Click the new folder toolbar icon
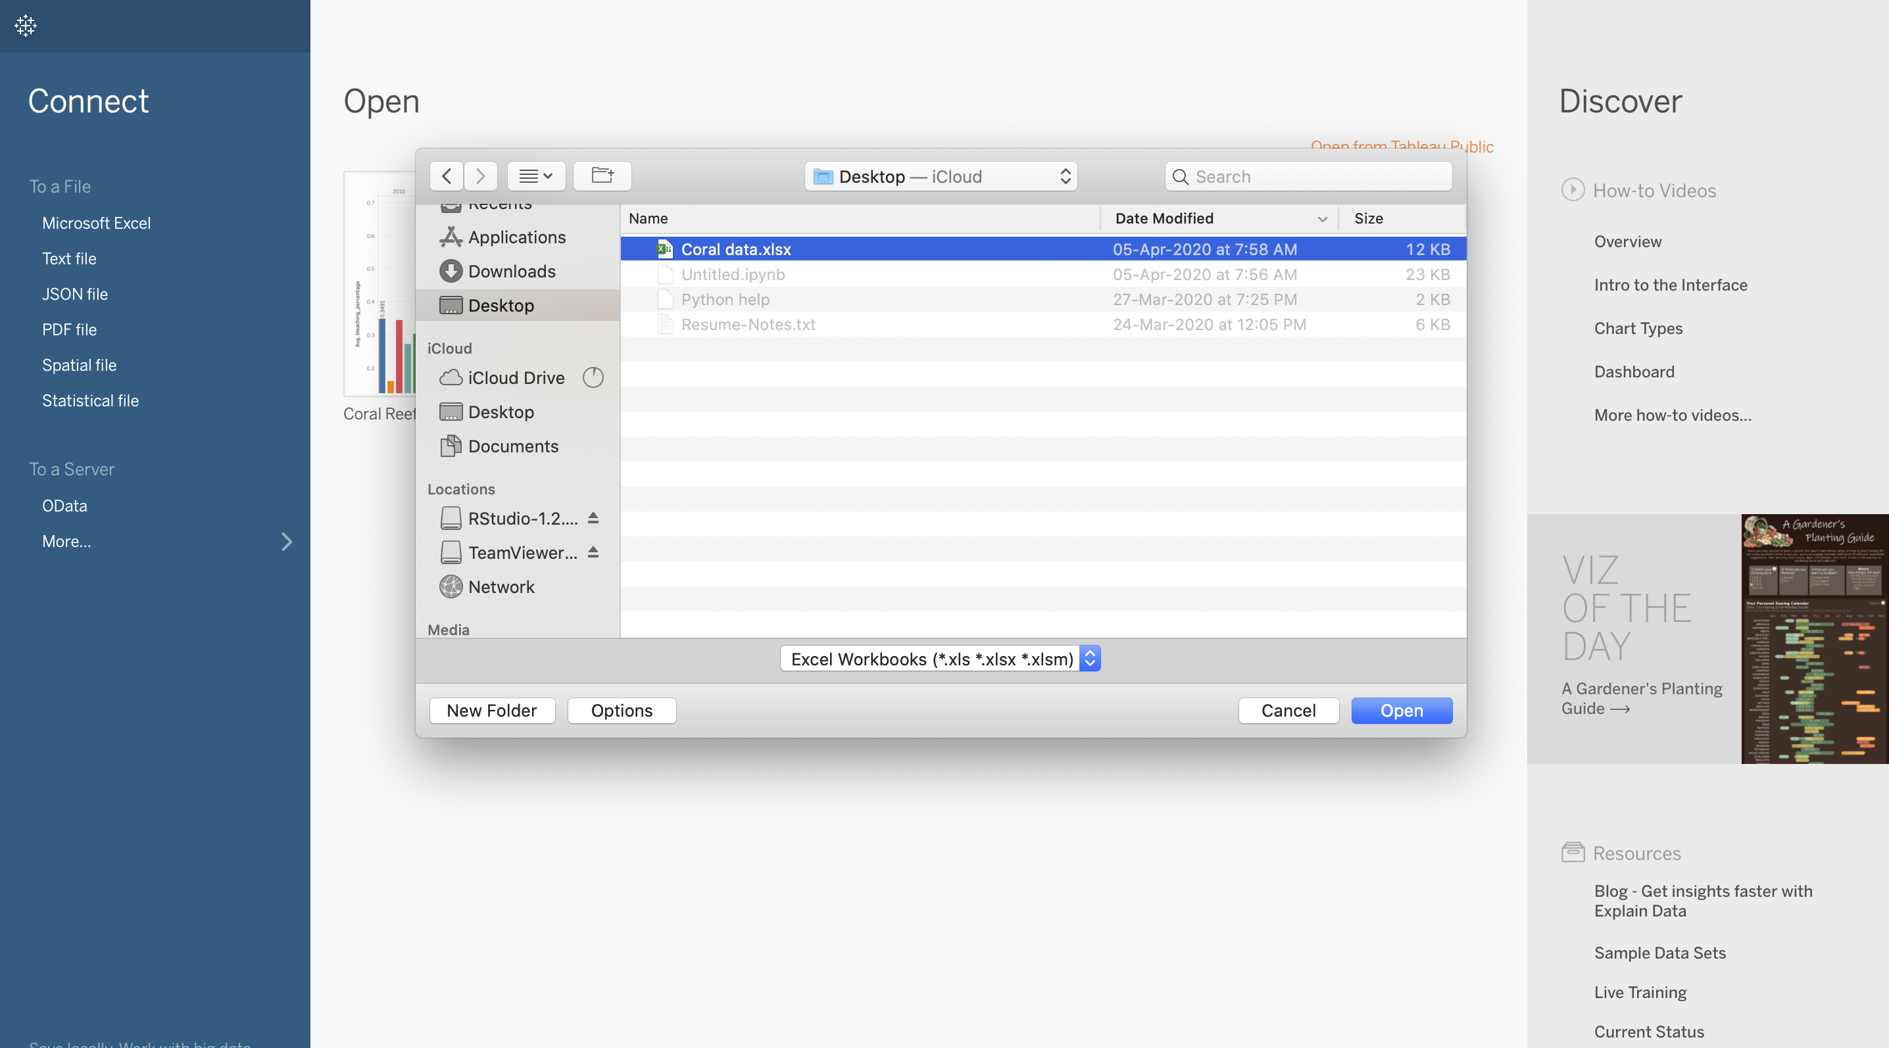1889x1048 pixels. tap(602, 176)
